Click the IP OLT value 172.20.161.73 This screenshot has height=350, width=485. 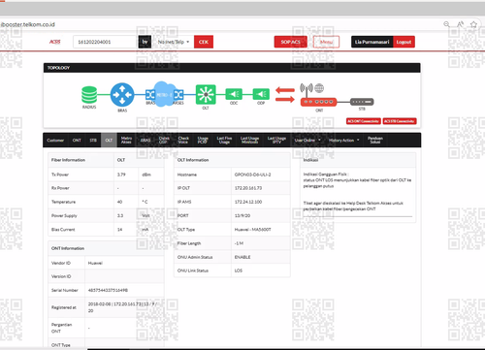click(x=248, y=188)
